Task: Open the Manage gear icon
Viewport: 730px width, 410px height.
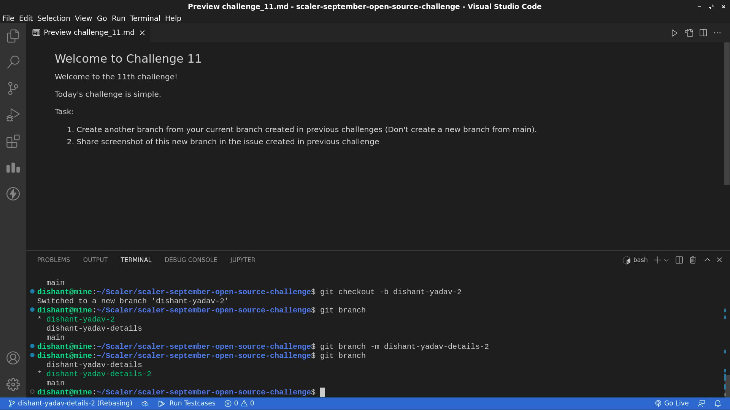Action: point(13,384)
